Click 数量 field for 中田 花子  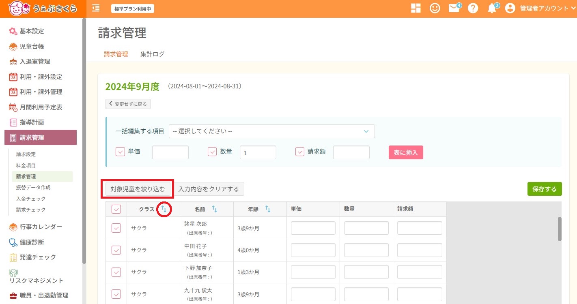(x=366, y=250)
